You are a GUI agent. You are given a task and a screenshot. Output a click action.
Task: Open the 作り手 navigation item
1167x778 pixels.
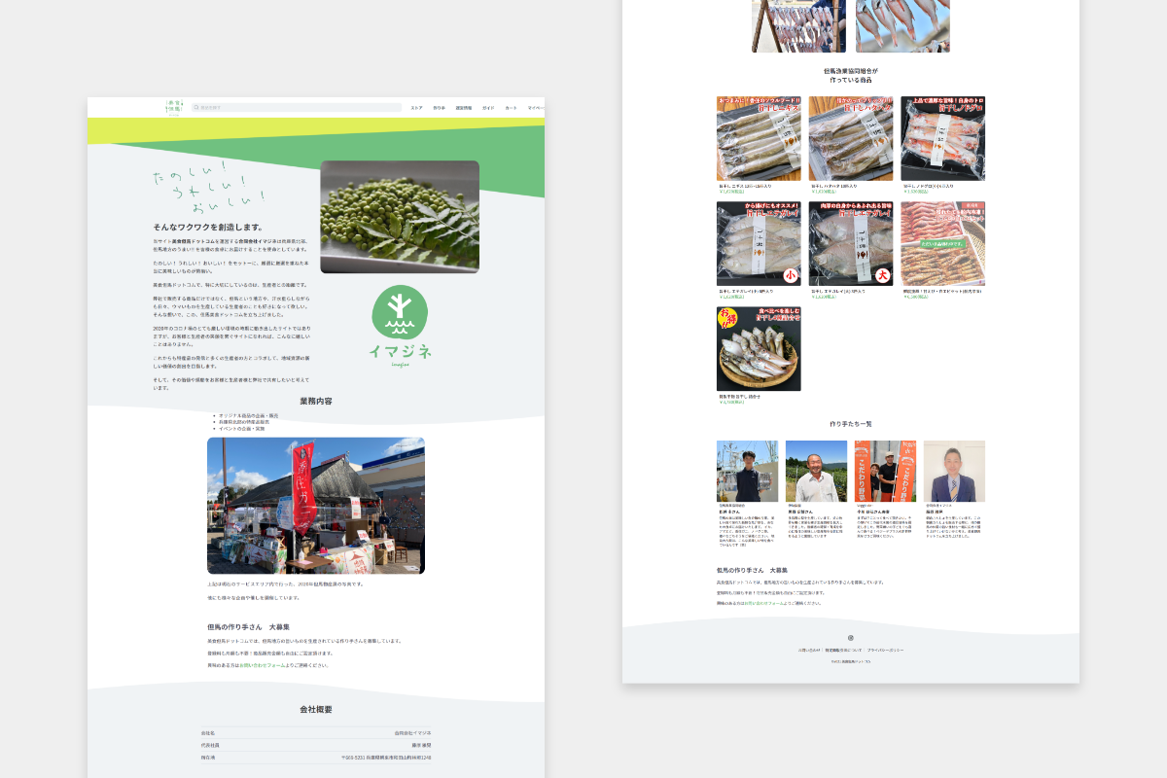439,108
